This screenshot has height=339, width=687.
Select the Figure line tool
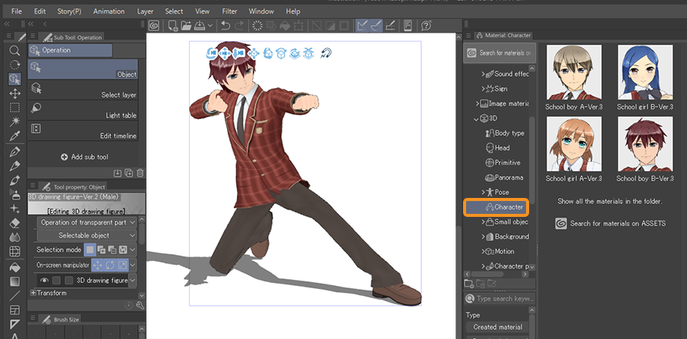[x=14, y=295]
